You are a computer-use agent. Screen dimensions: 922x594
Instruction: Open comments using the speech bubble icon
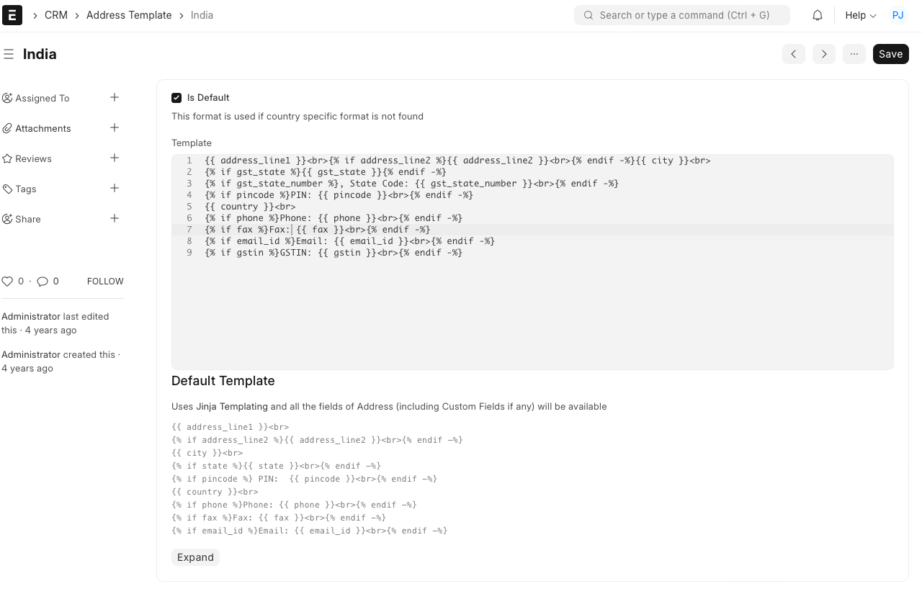pos(44,281)
